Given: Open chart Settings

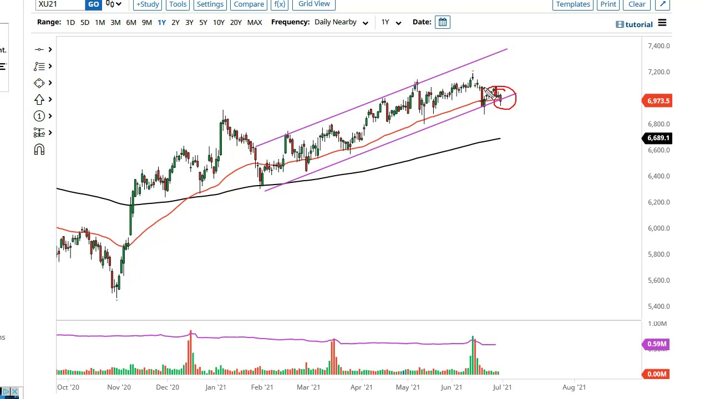Looking at the screenshot, I should [x=210, y=4].
